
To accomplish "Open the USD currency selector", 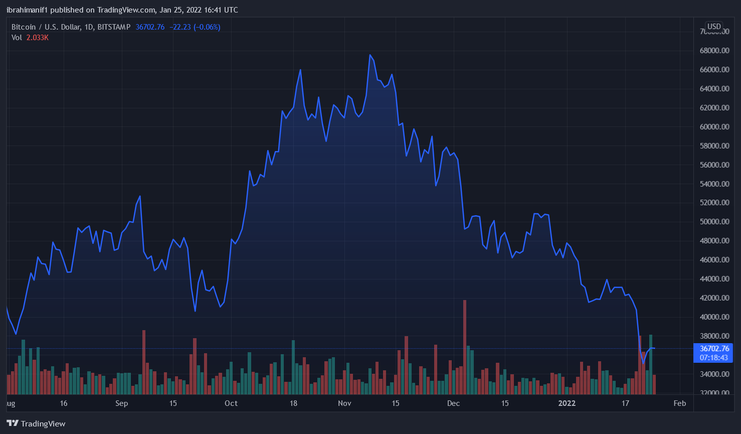I will point(714,27).
